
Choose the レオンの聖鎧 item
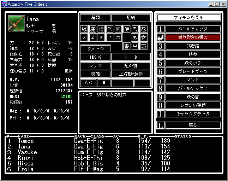pos(193,105)
